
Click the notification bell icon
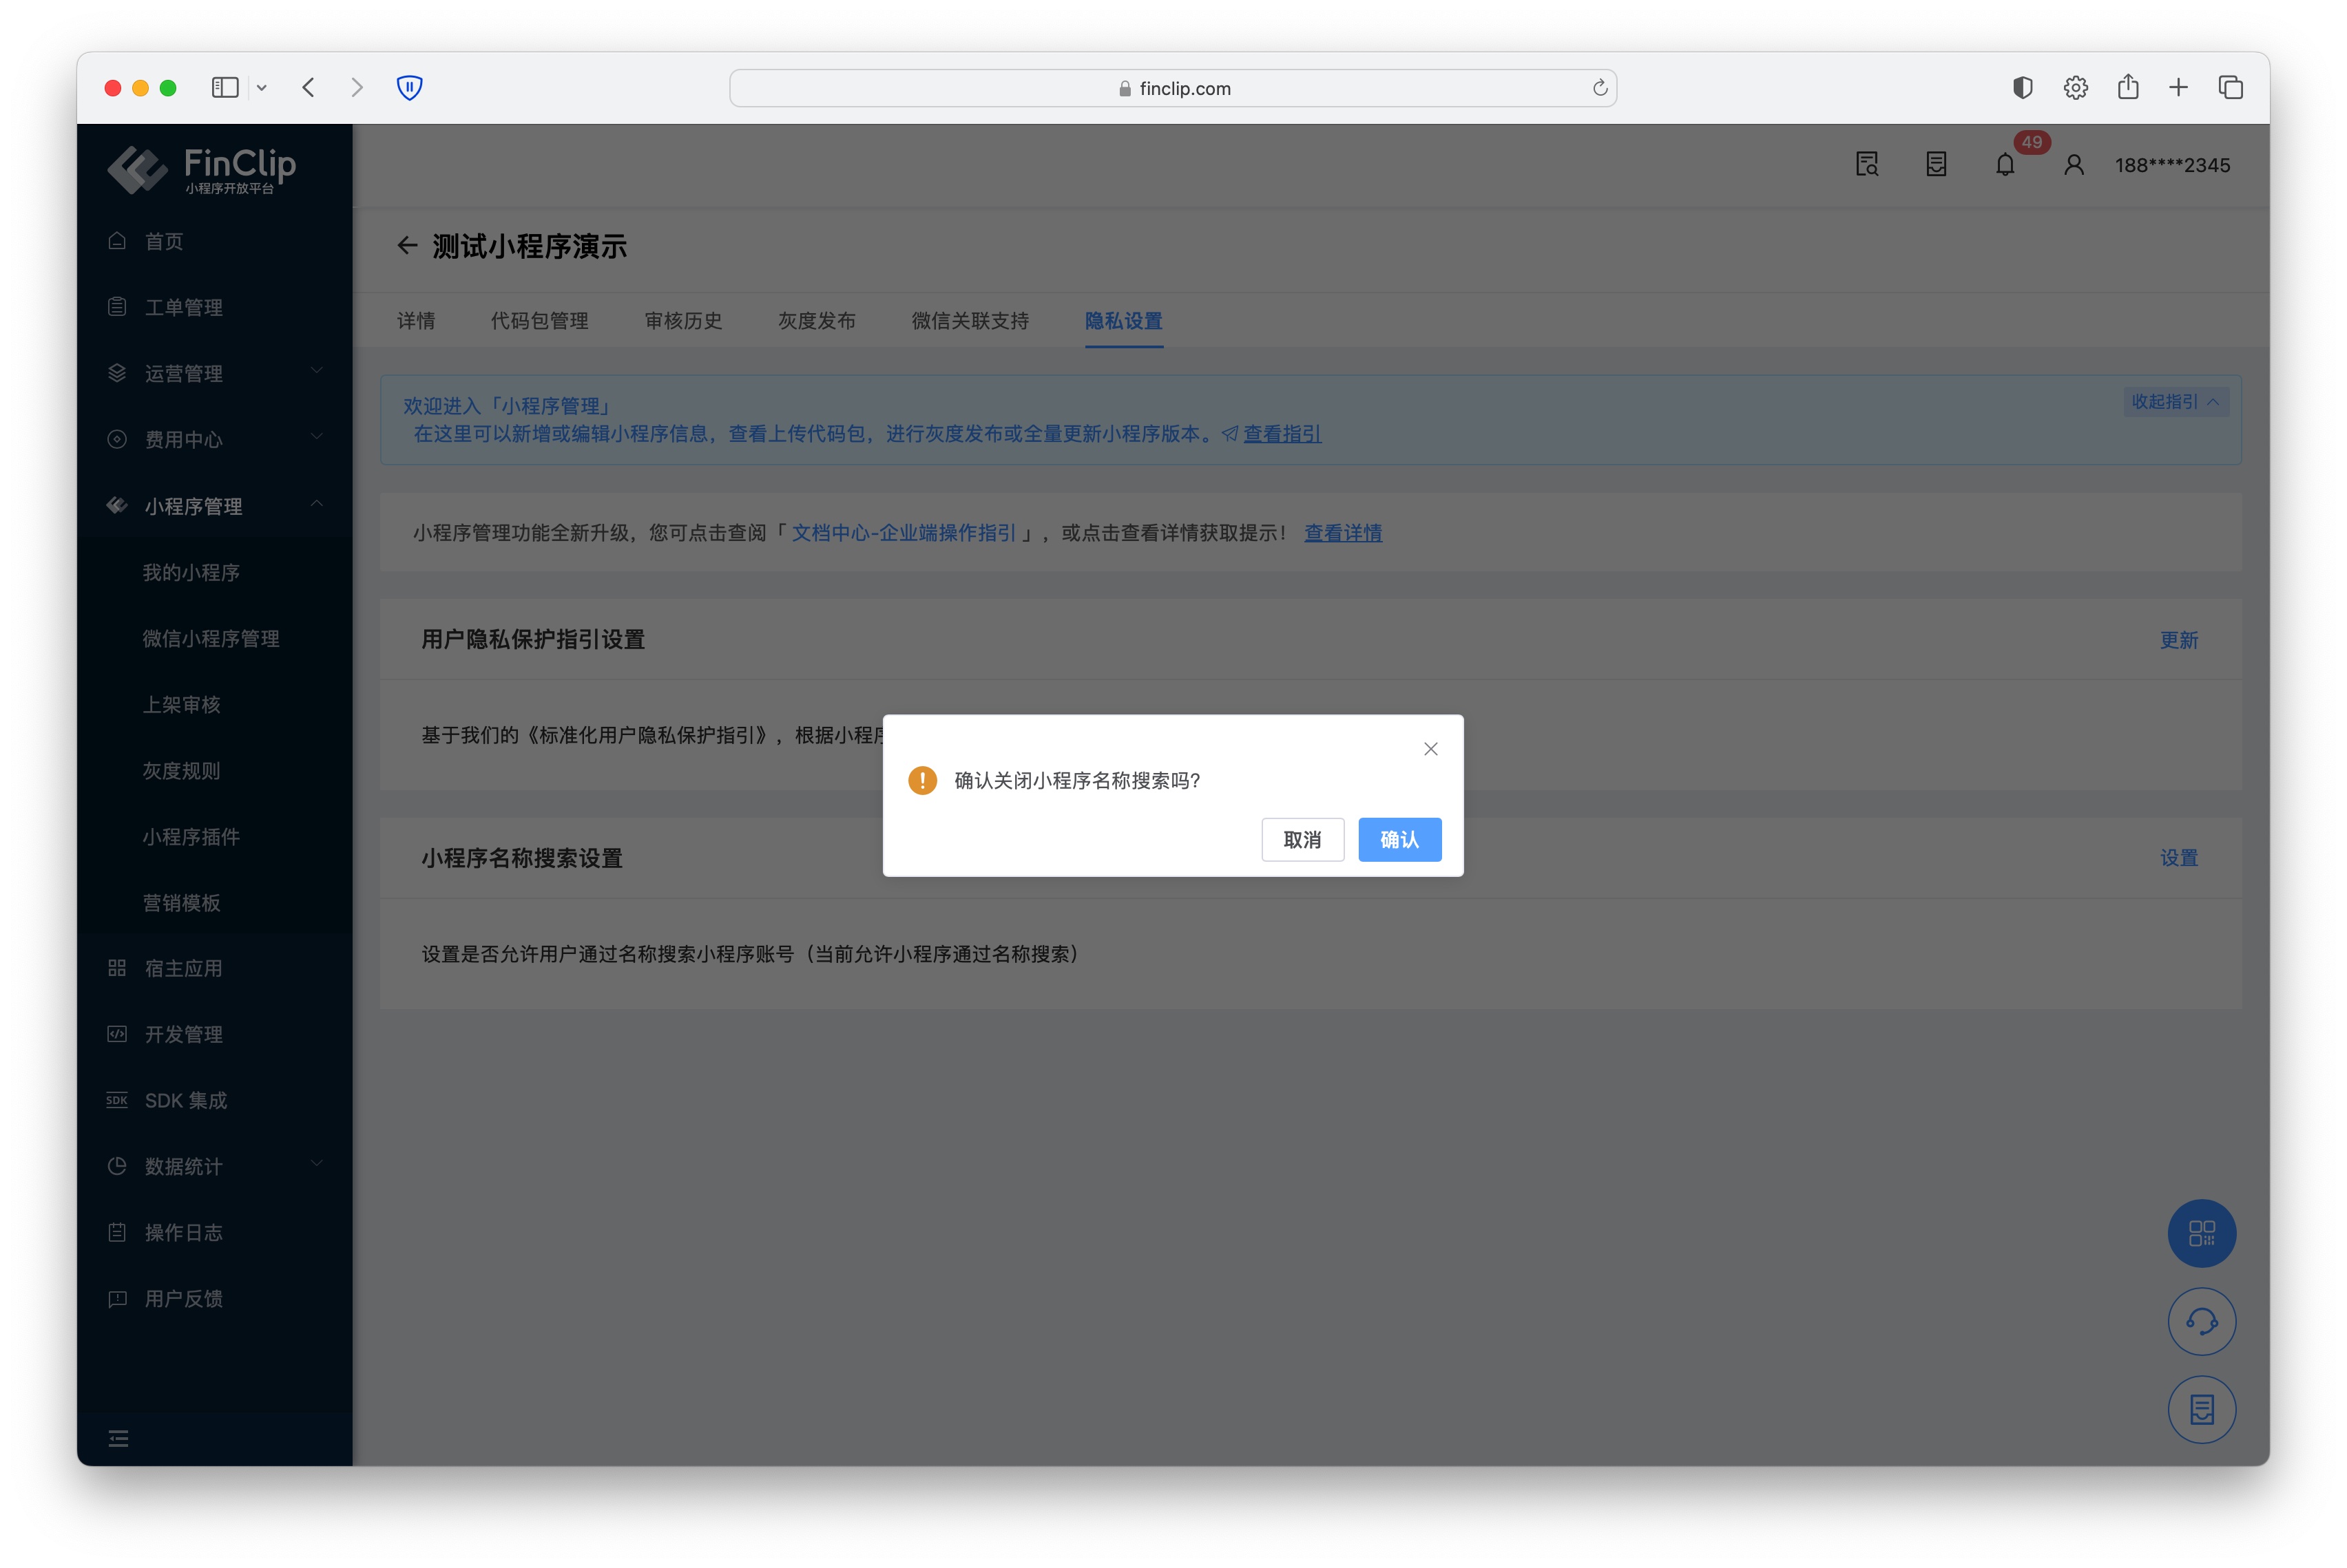2004,165
